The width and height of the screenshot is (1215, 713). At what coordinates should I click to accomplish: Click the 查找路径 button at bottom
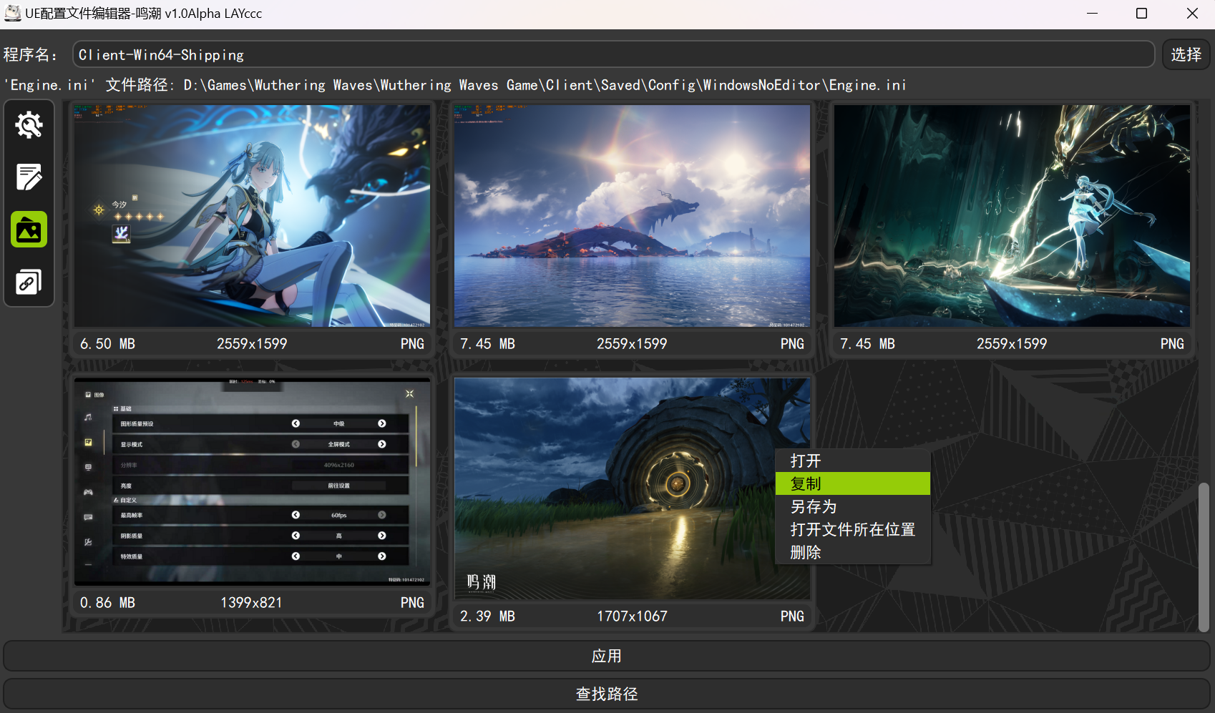[607, 693]
